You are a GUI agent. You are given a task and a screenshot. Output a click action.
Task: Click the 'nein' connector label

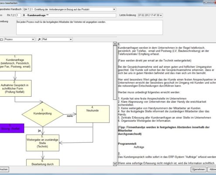click(x=70, y=116)
